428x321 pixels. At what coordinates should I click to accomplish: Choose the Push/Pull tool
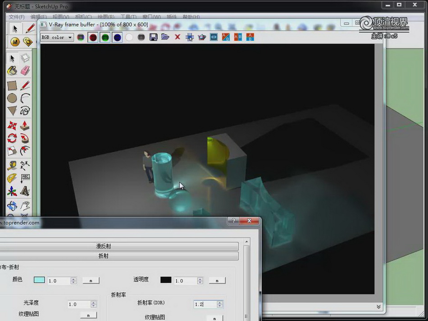click(25, 126)
